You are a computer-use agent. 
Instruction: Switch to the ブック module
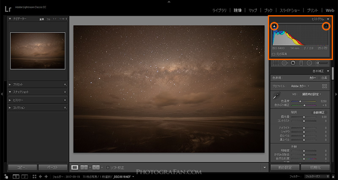pyautogui.click(x=268, y=10)
